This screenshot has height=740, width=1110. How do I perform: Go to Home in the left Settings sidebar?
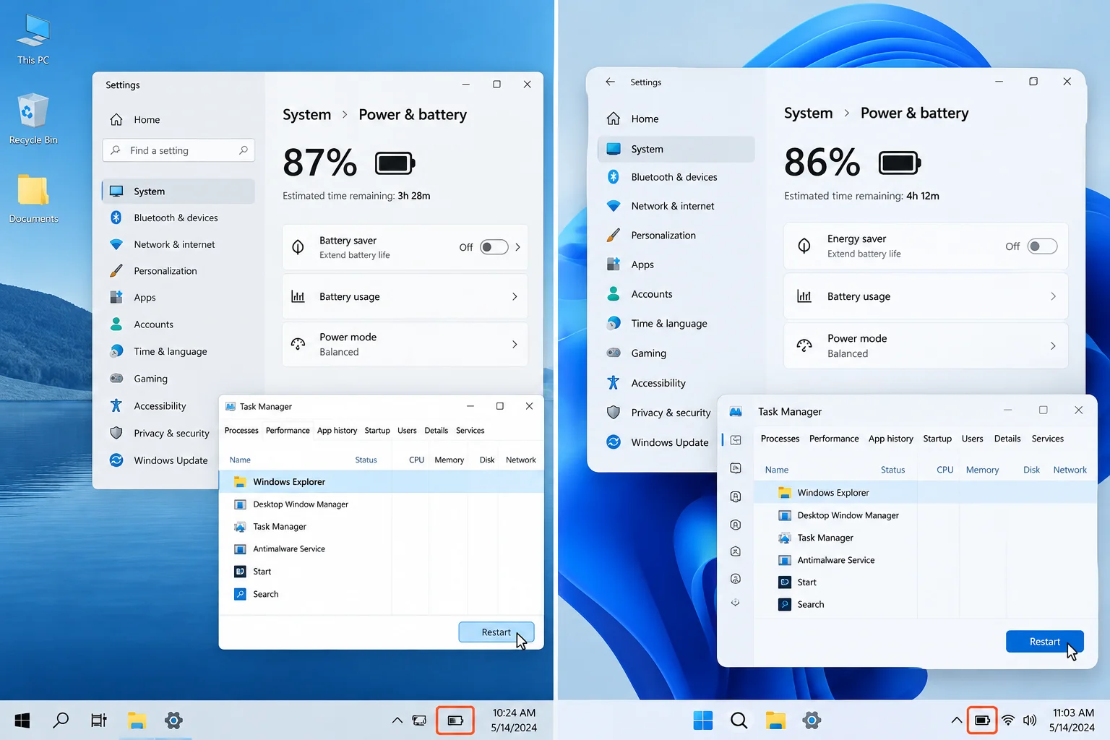pyautogui.click(x=178, y=120)
